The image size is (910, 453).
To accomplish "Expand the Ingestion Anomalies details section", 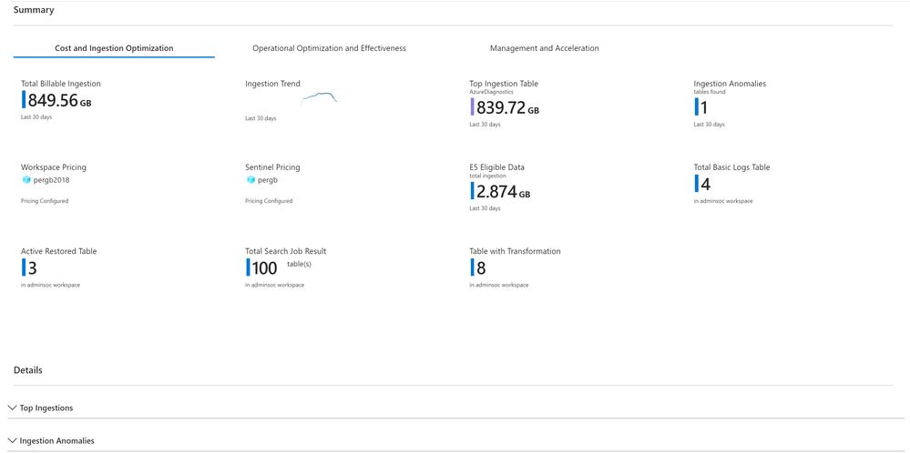I will (51, 441).
